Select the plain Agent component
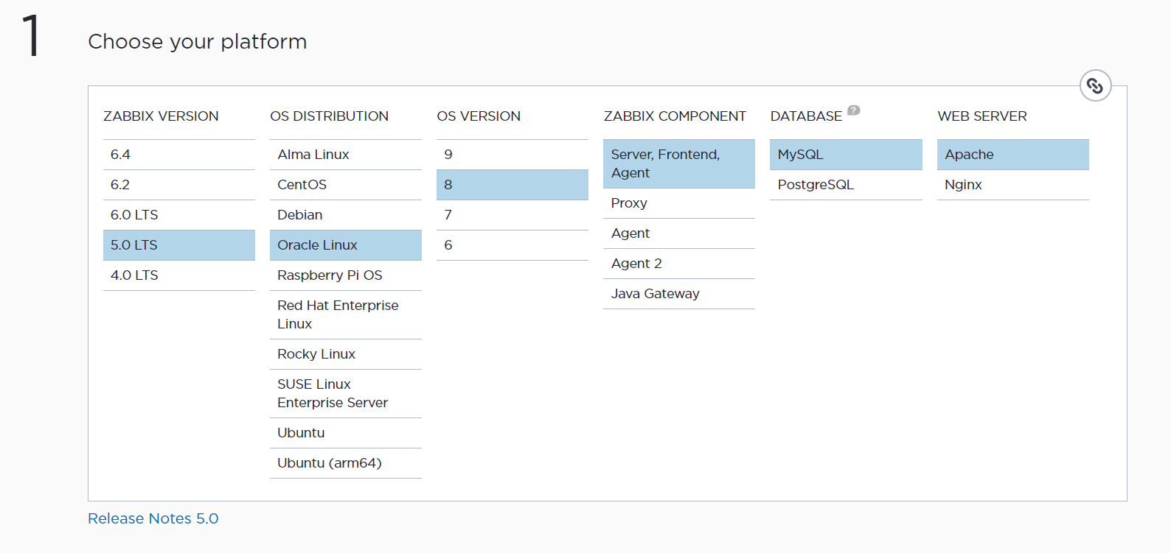 (x=679, y=233)
